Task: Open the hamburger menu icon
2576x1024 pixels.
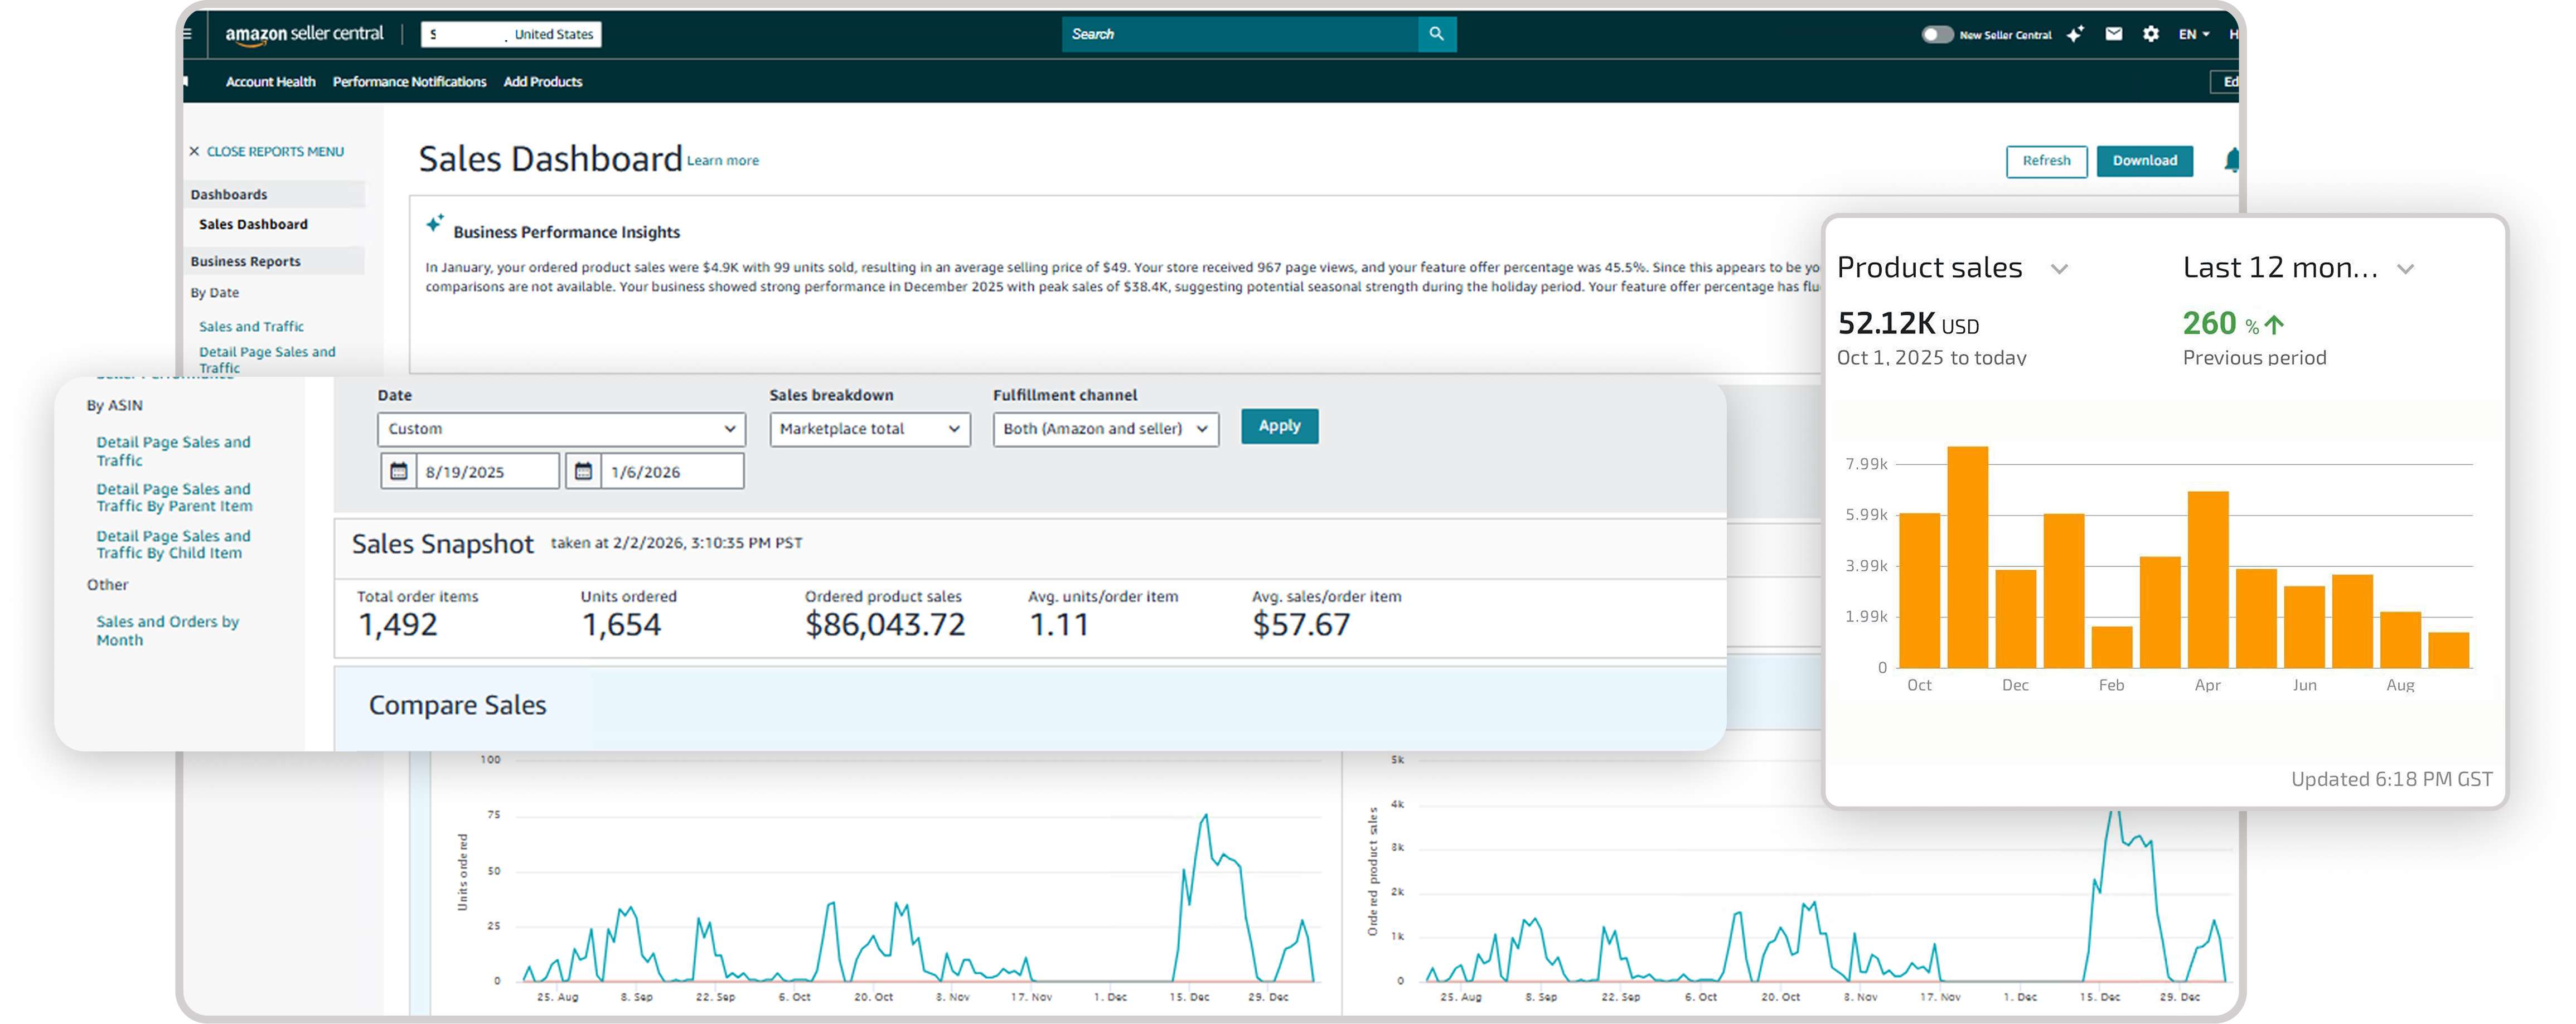Action: (189, 33)
